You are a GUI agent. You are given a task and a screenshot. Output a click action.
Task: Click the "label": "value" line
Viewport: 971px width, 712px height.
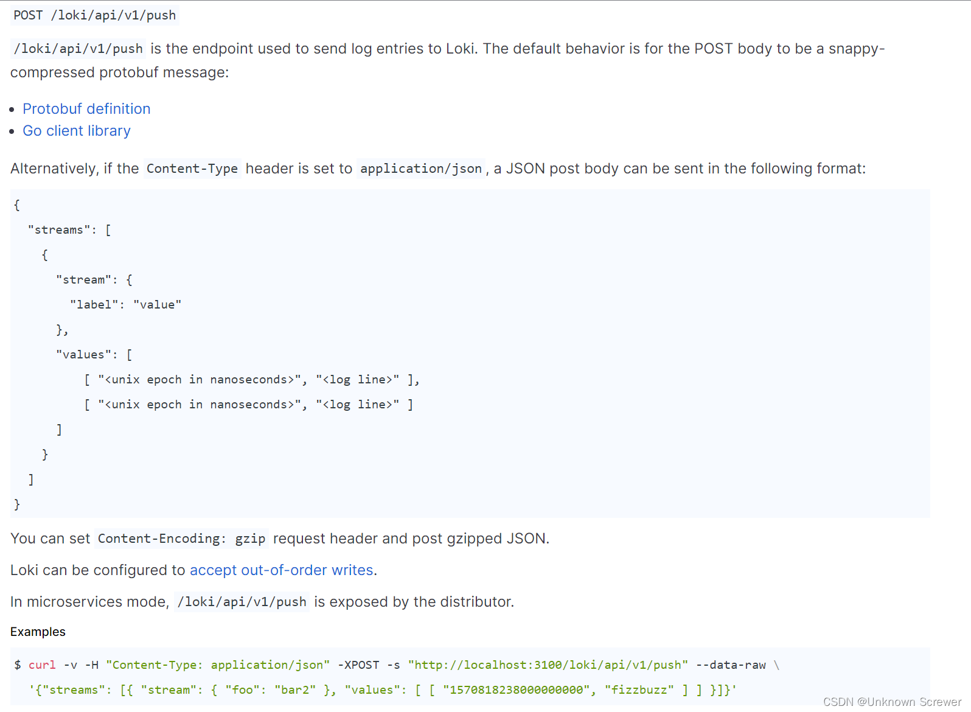point(125,305)
